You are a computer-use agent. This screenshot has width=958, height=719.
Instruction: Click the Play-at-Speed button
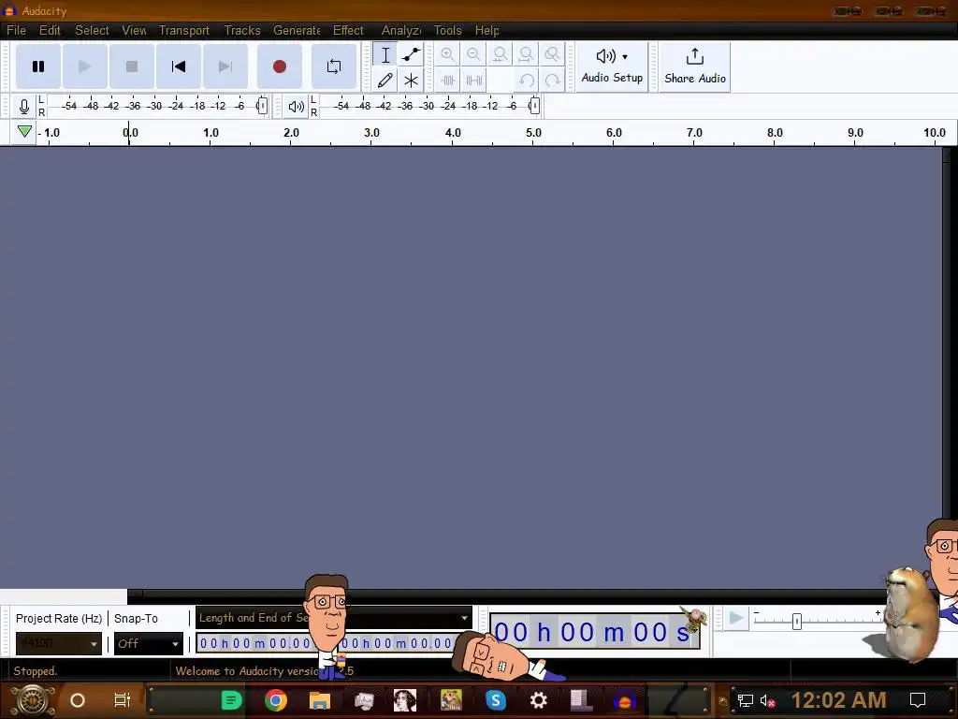tap(736, 619)
